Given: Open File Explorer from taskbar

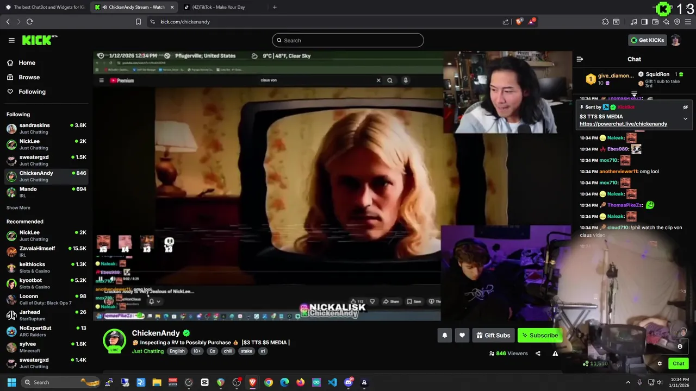Looking at the screenshot, I should pyautogui.click(x=157, y=382).
